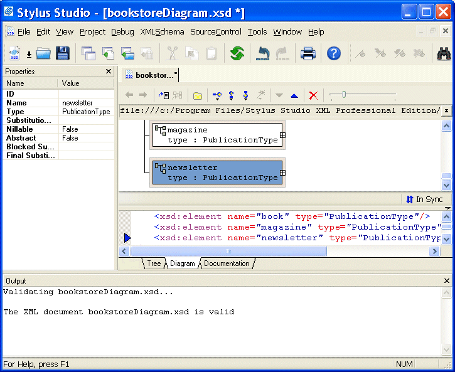455x372 pixels.
Task: Expand the newsletter element node
Action: pyautogui.click(x=282, y=173)
